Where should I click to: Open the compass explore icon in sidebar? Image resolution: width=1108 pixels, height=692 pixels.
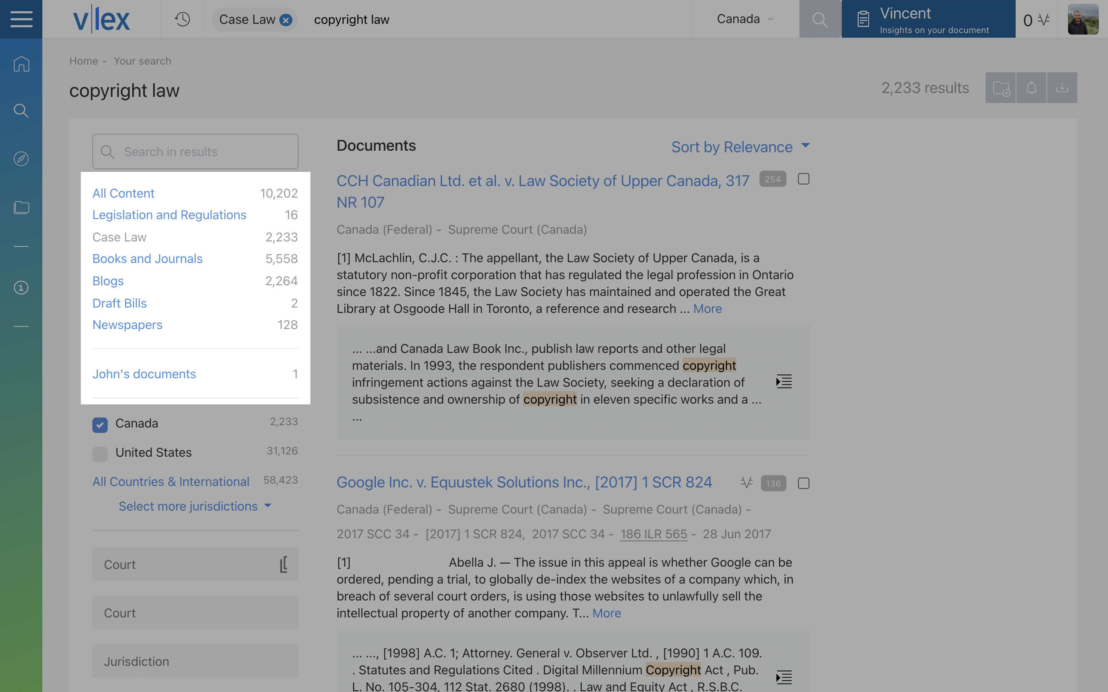tap(21, 159)
